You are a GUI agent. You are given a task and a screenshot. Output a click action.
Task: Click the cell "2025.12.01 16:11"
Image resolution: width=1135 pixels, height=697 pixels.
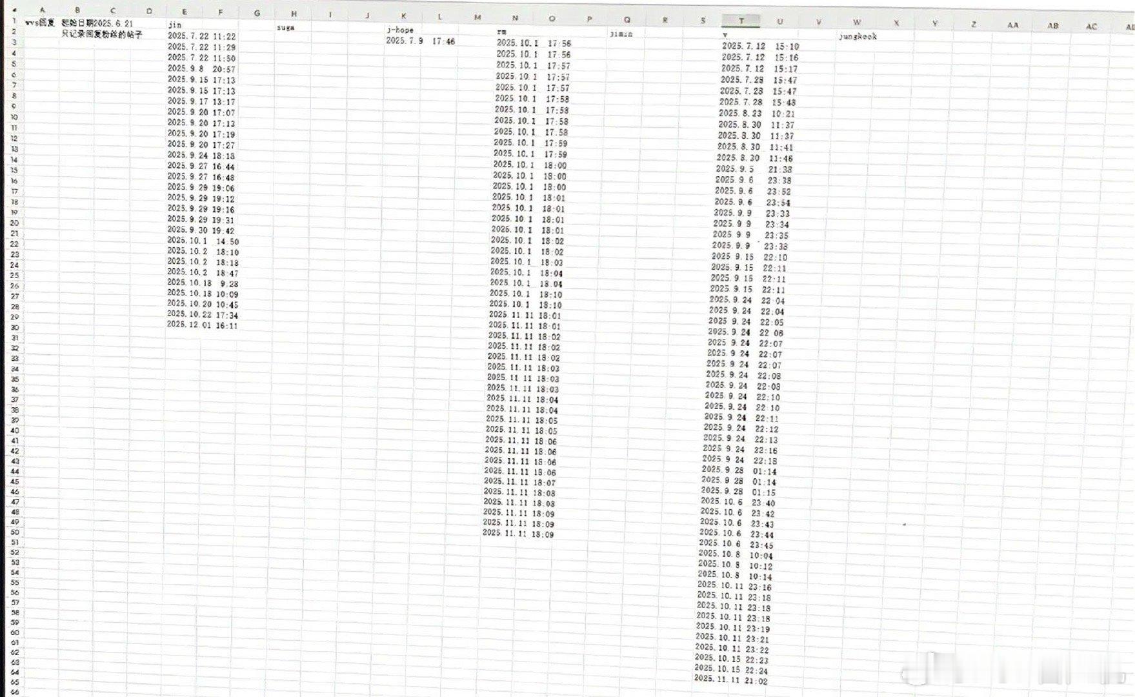(203, 325)
